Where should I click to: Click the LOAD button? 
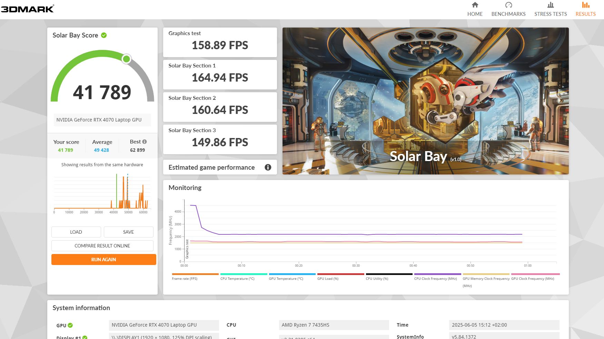(76, 232)
